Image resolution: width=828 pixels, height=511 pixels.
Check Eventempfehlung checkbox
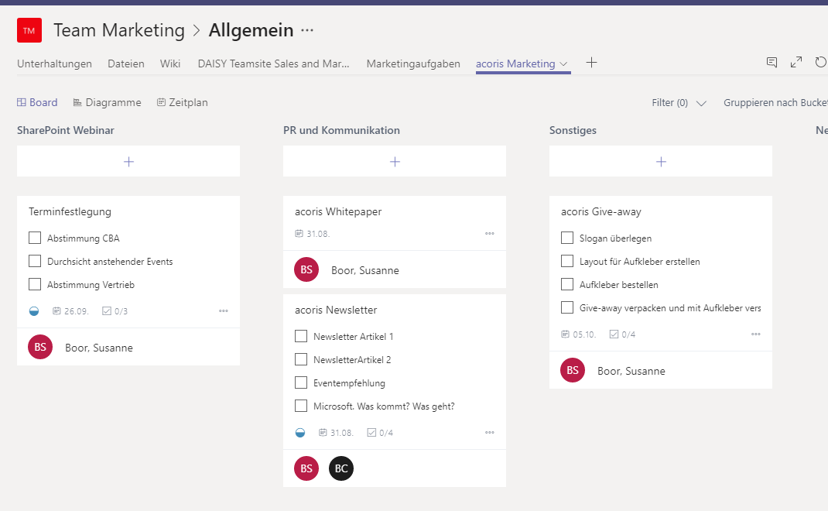[301, 382]
